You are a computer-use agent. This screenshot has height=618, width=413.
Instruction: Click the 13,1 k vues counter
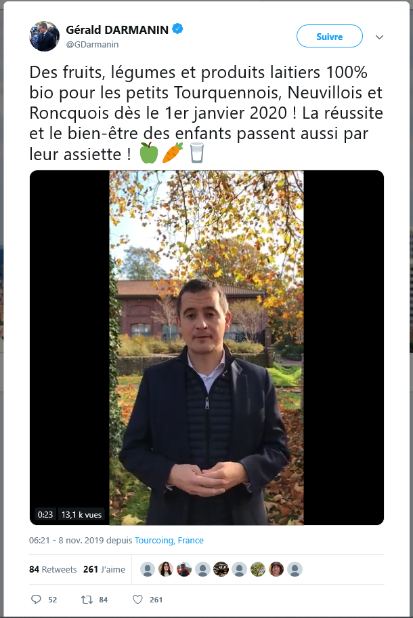click(x=81, y=514)
